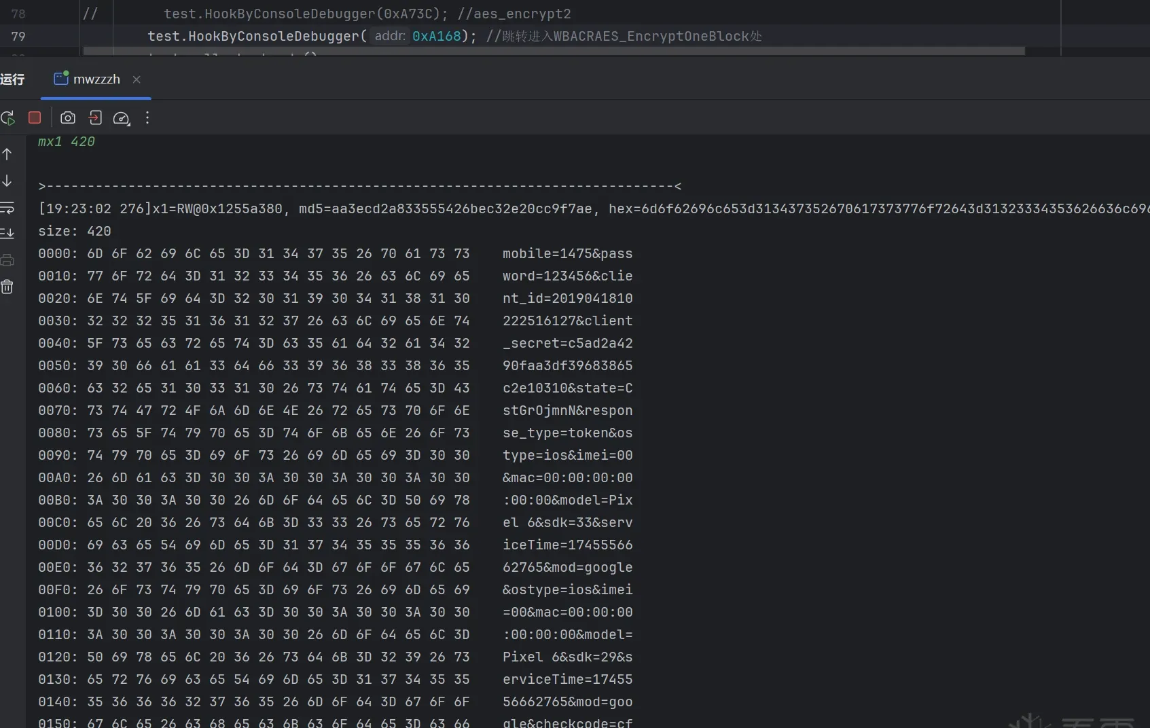Click the WBACRAES_EncryptOneBlock comment
The height and width of the screenshot is (728, 1150).
click(624, 36)
